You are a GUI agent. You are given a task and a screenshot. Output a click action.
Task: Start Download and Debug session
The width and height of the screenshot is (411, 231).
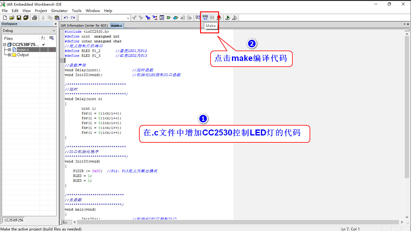(228, 18)
